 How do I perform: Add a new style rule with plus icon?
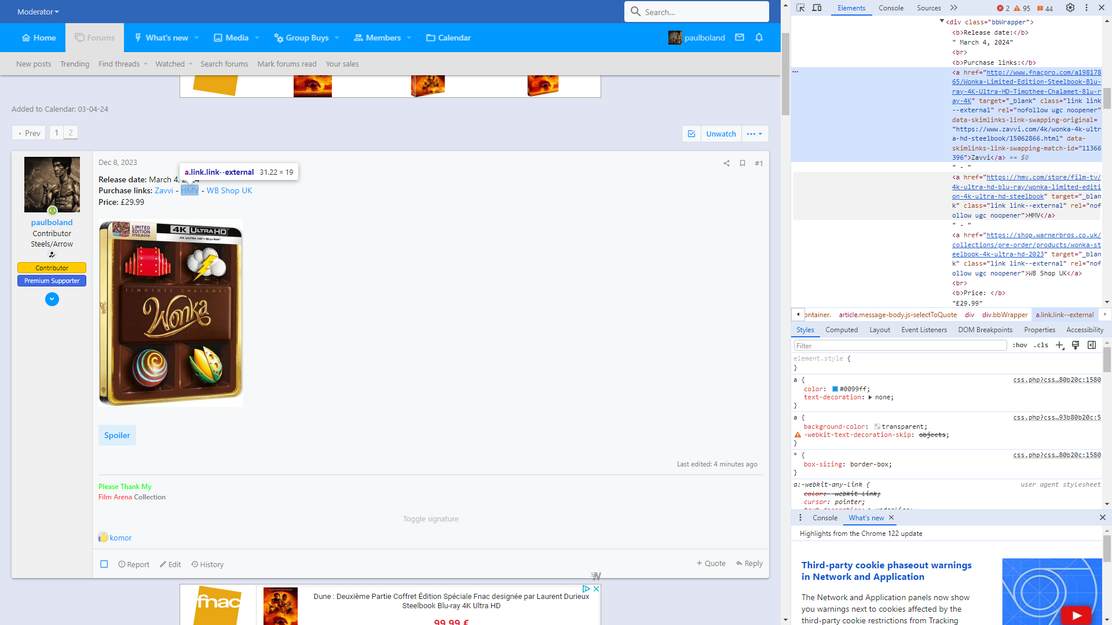click(x=1059, y=345)
